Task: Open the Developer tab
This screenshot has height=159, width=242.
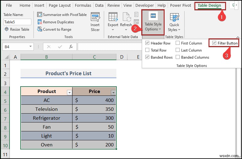Action: (145, 6)
